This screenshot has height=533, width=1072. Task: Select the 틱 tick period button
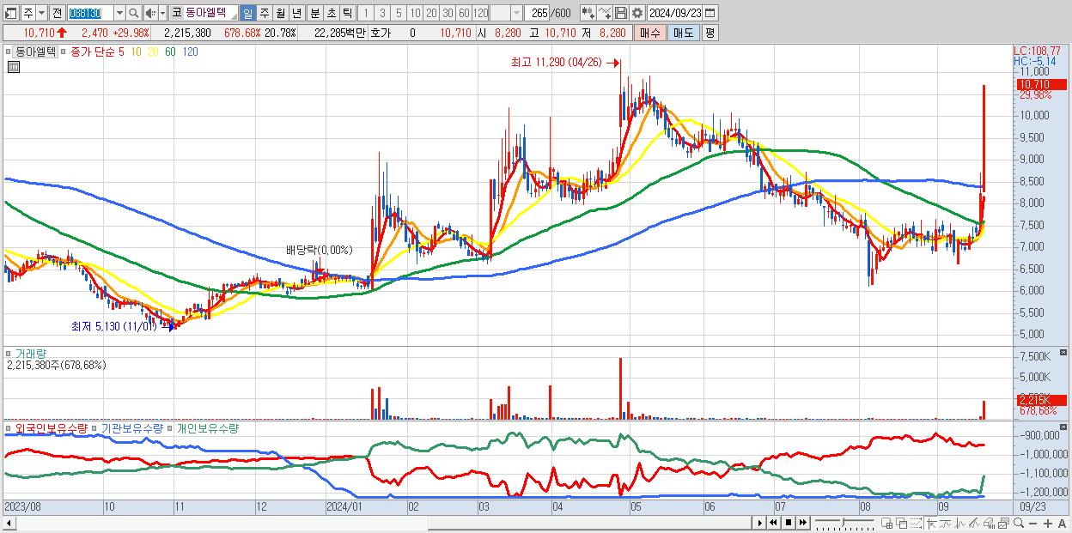[x=347, y=13]
